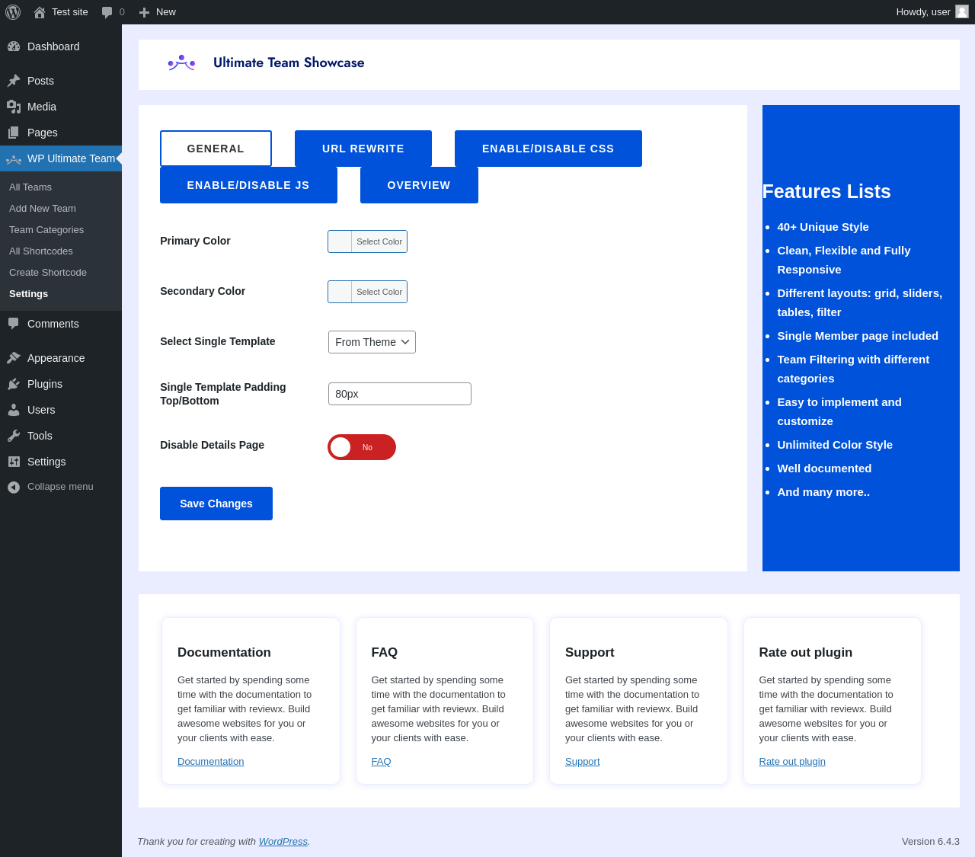975x857 pixels.
Task: Open the Dashboard menu label
Action: tap(53, 46)
